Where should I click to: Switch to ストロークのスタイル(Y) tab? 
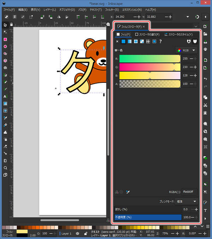point(178,34)
